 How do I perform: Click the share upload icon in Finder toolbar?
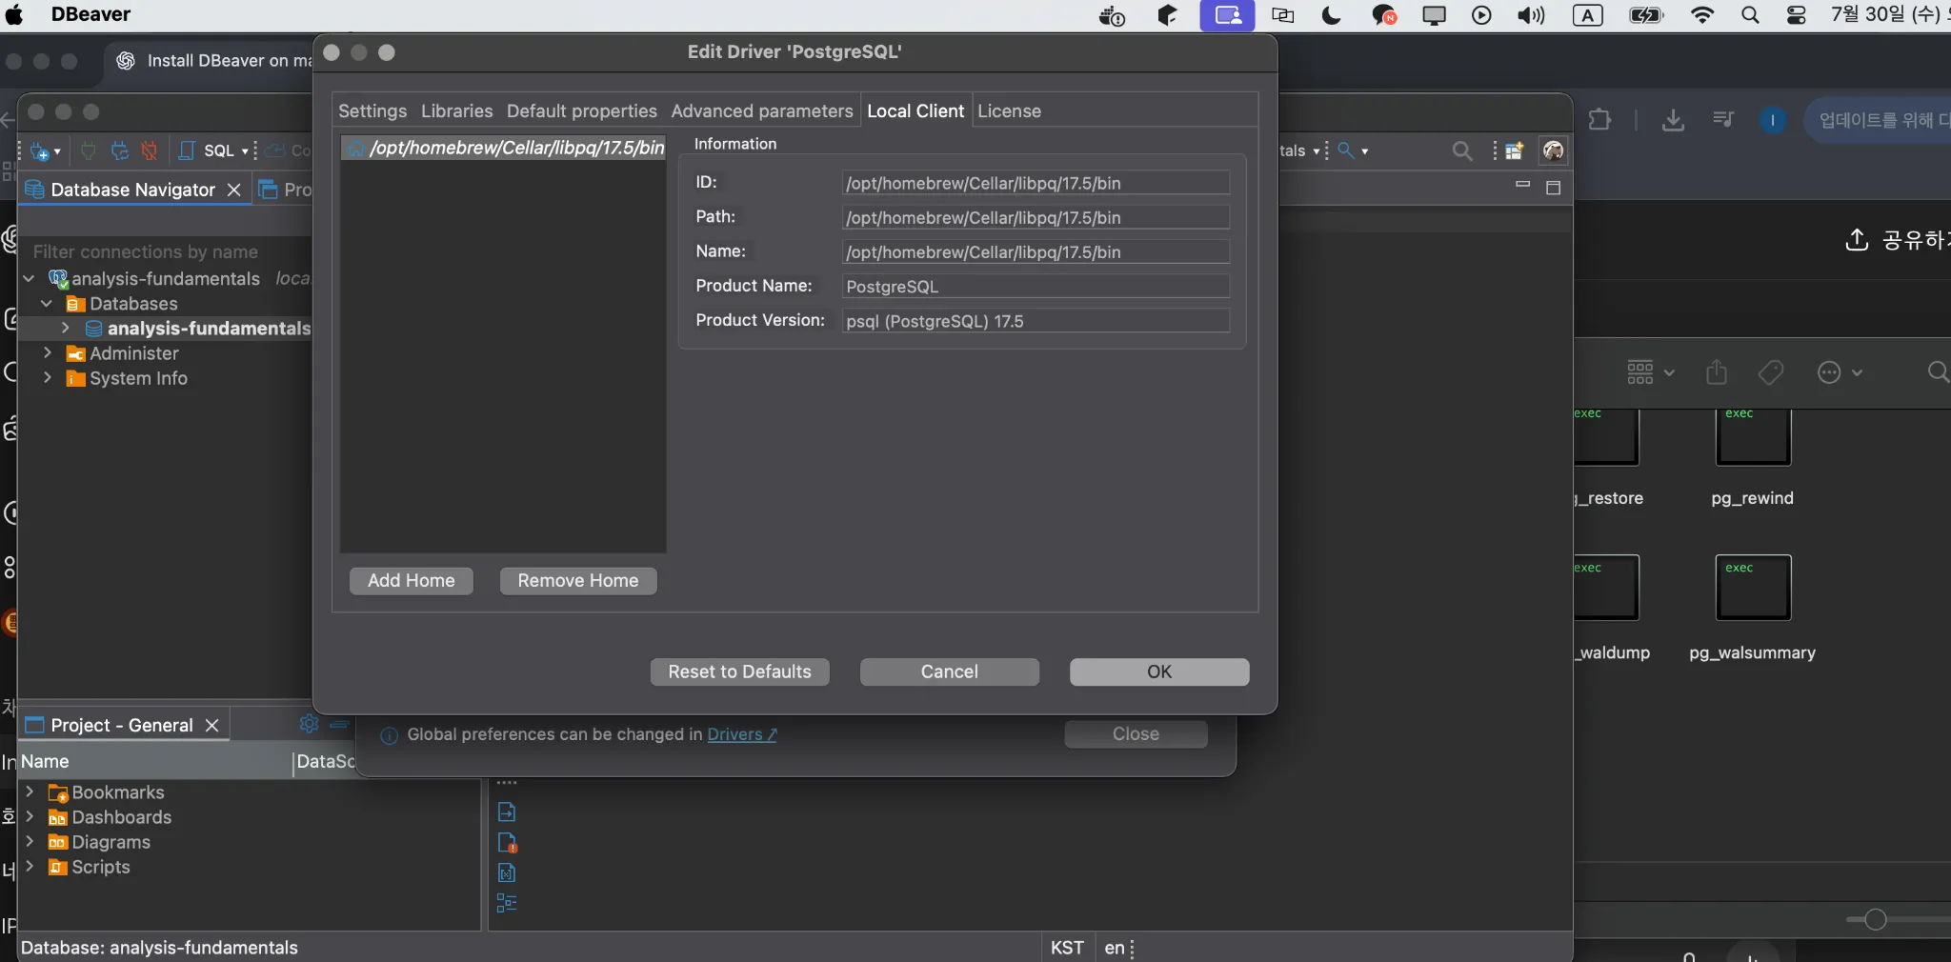[1717, 371]
